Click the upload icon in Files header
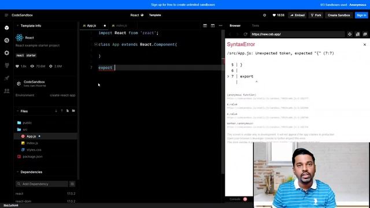 coord(62,111)
